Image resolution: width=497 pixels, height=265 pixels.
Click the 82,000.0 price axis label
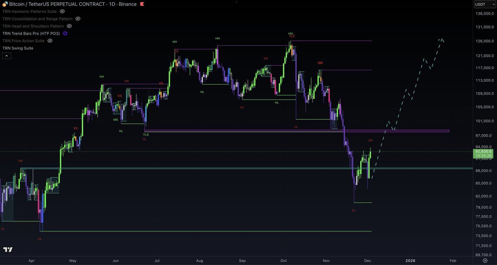tap(485, 196)
